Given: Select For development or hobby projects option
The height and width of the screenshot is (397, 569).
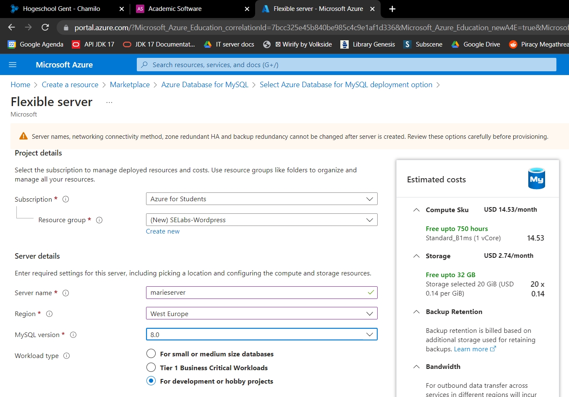Looking at the screenshot, I should click(x=151, y=381).
